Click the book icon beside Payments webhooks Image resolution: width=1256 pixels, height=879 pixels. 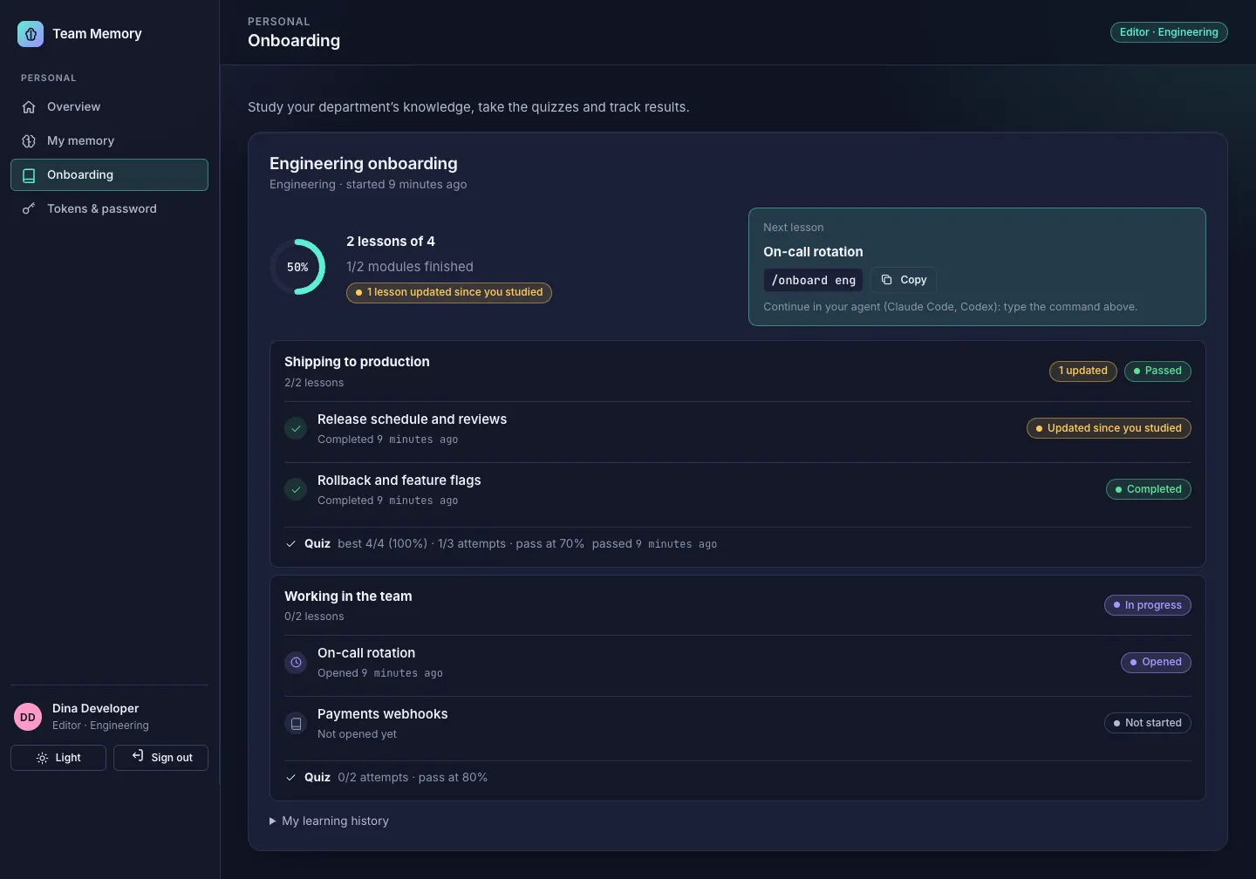297,724
